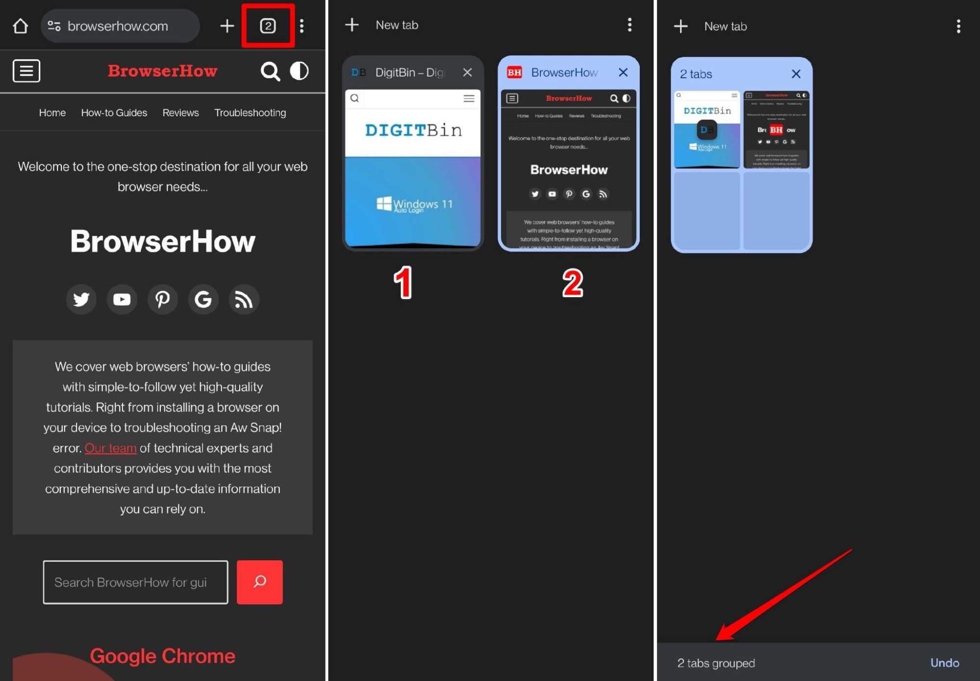Viewport: 980px width, 681px height.
Task: Open the Troubleshooting navigation link
Action: [x=250, y=112]
